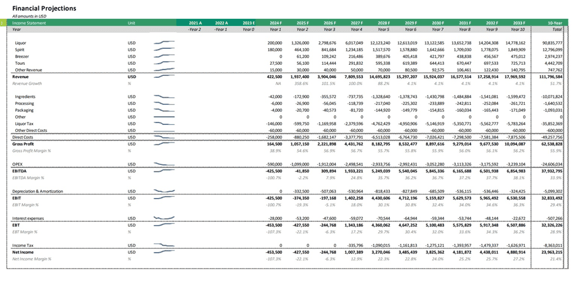Click OPEX 2024 value '-590,000'
The image size is (575, 281).
pyautogui.click(x=275, y=164)
